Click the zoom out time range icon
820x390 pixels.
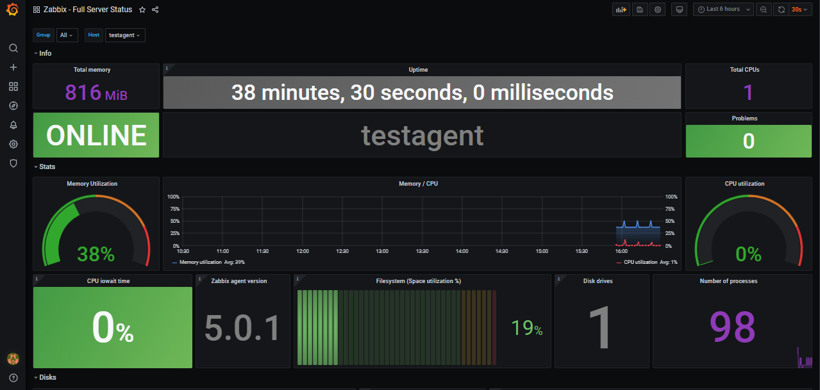click(764, 9)
